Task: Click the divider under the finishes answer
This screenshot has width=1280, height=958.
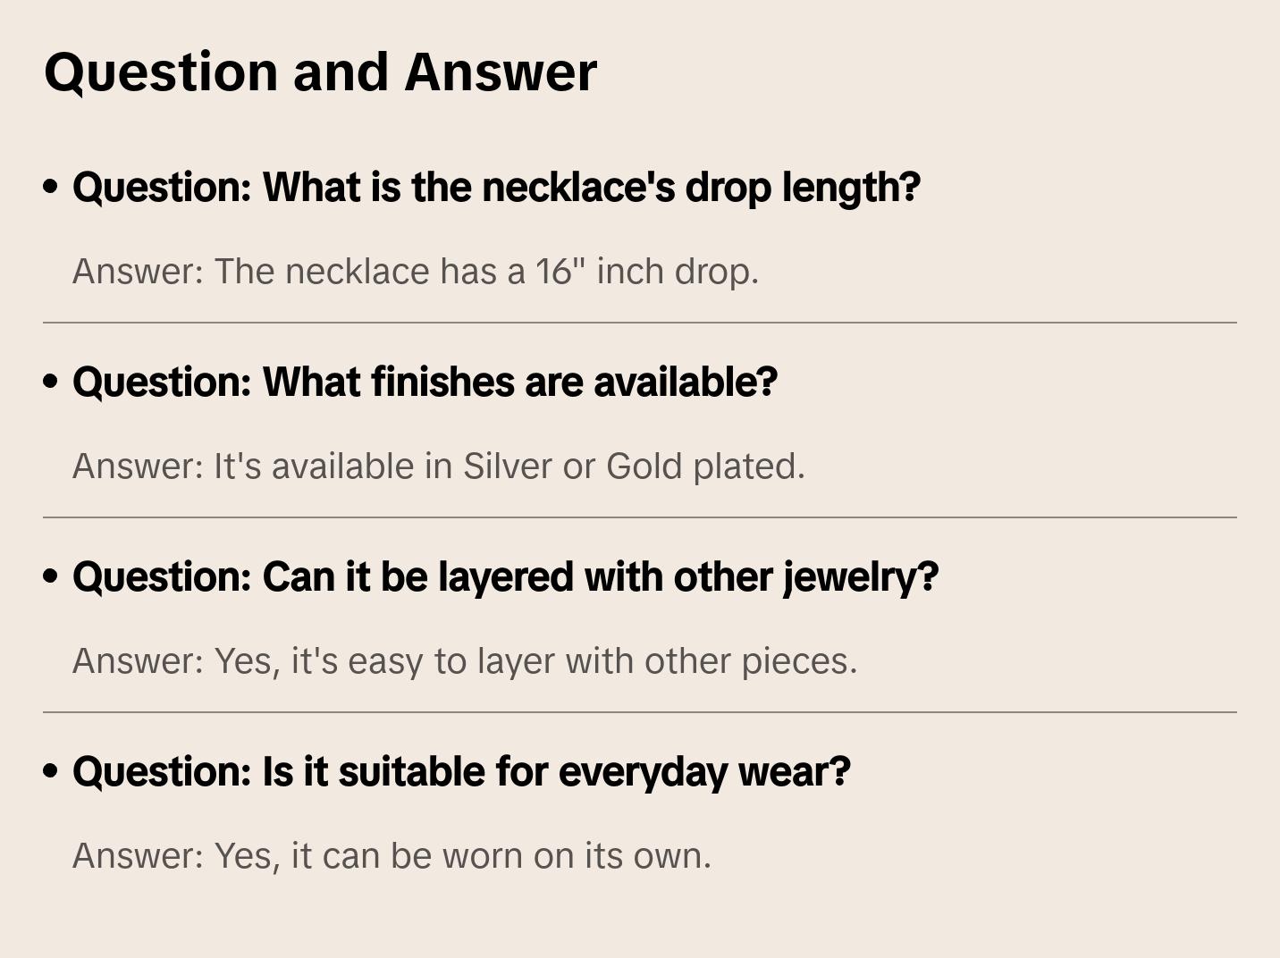Action: tap(640, 517)
